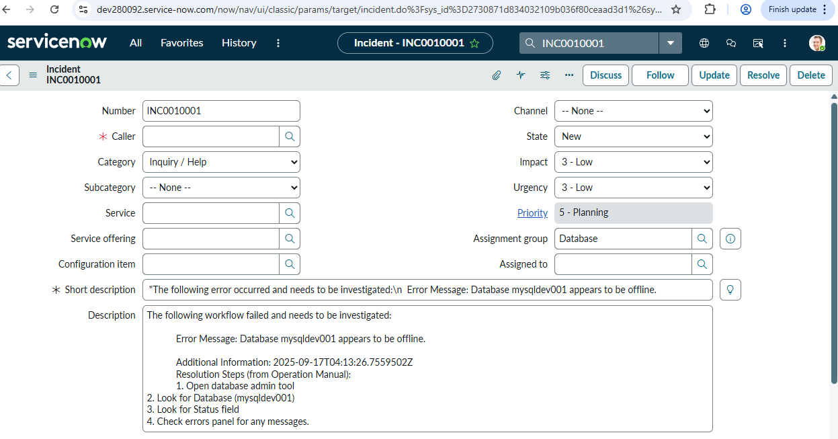Open the Favorites menu
The width and height of the screenshot is (838, 439).
(181, 43)
